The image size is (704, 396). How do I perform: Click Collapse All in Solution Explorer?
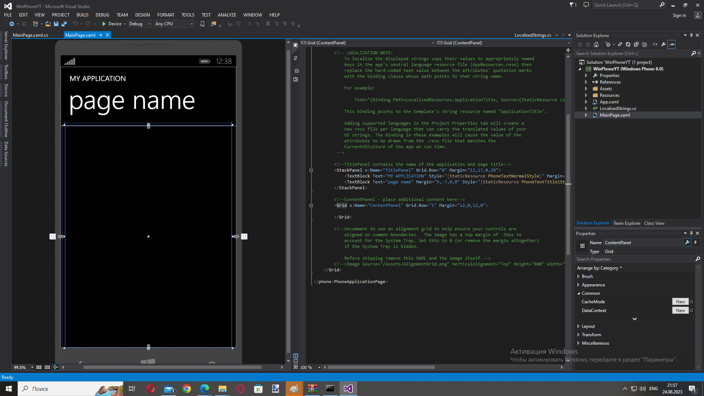(636, 44)
